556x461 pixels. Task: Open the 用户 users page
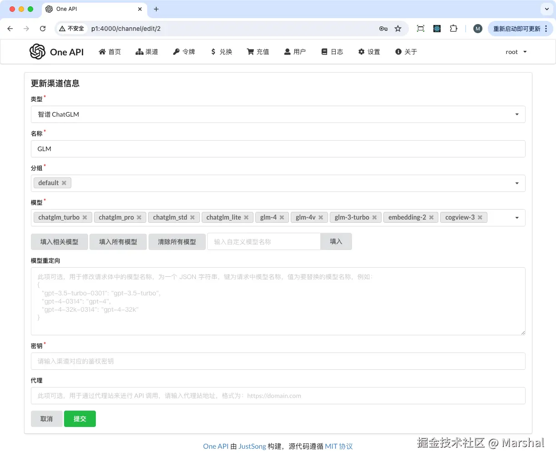coord(295,52)
